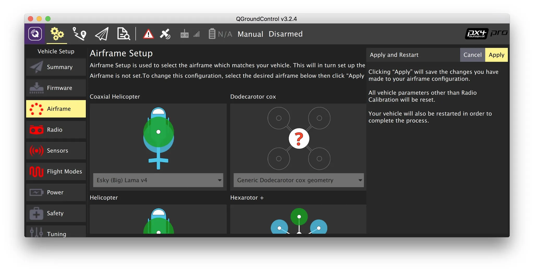This screenshot has width=534, height=272.
Task: Open the Summary setup page
Action: (56, 67)
